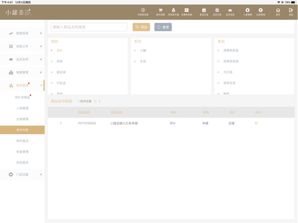Click the 门店设置 gear icon

click(11, 175)
